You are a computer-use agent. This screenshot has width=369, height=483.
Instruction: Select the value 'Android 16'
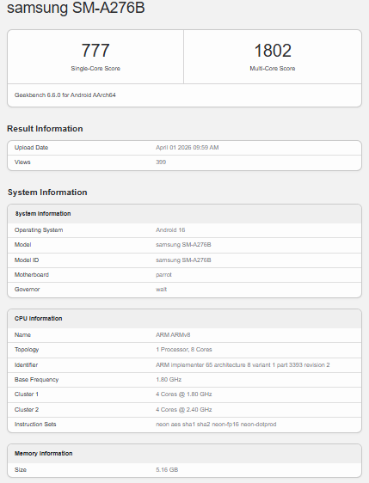click(170, 230)
